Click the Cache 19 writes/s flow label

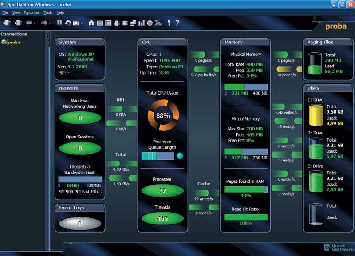pos(204,199)
